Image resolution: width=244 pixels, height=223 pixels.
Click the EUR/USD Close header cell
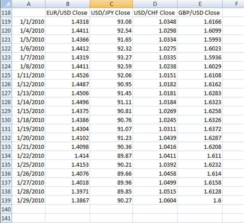(x=67, y=13)
